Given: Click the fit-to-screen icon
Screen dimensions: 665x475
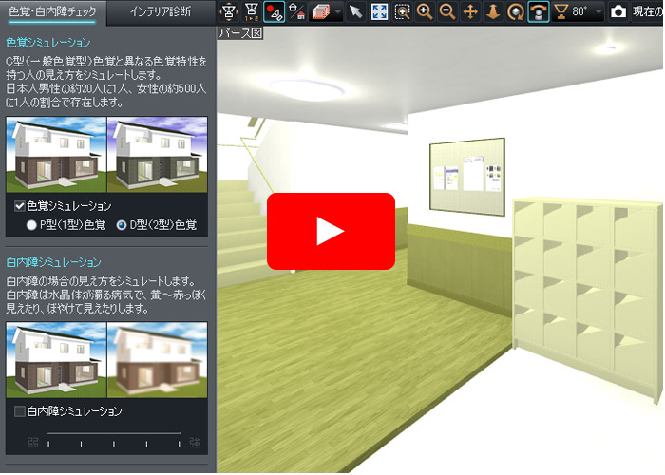Looking at the screenshot, I should coord(379,11).
